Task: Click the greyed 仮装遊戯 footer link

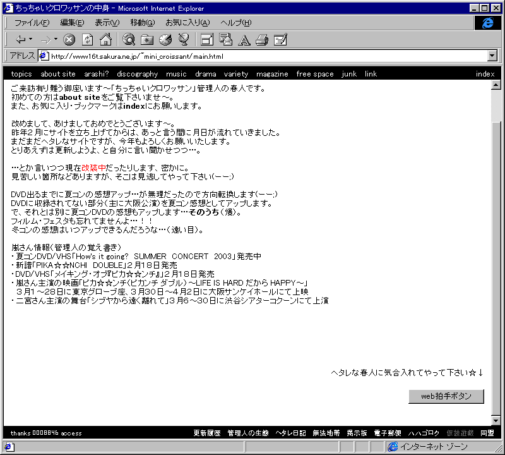Action: tap(460, 433)
